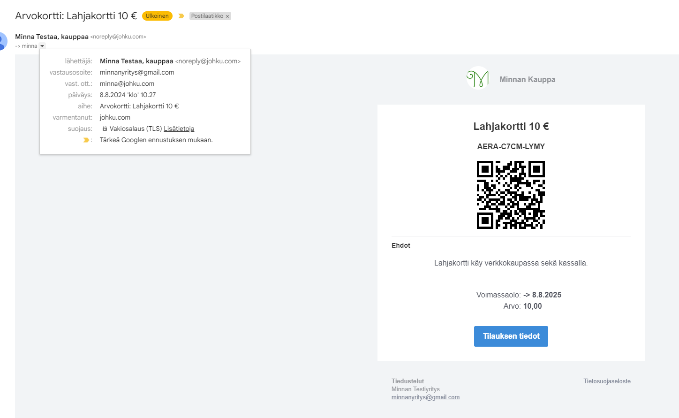
Task: Click the sender address noreply@johku.com in the popup
Action: 208,61
